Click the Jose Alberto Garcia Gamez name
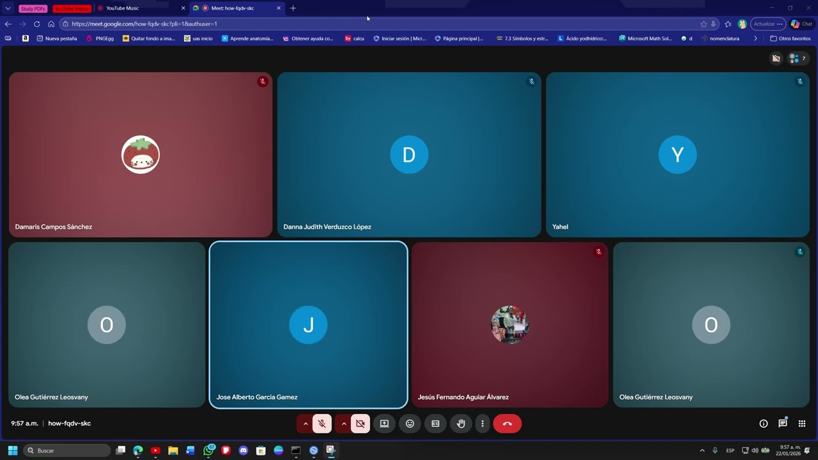 click(x=257, y=397)
